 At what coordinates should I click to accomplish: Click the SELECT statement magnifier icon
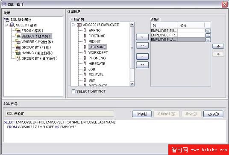tap(12, 25)
